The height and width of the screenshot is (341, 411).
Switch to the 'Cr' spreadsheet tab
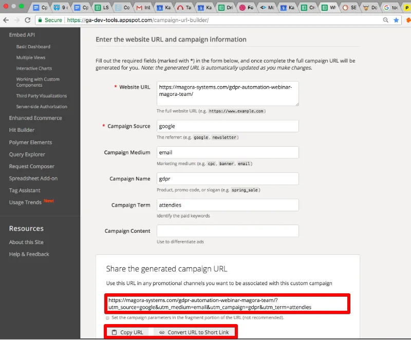tap(309, 8)
